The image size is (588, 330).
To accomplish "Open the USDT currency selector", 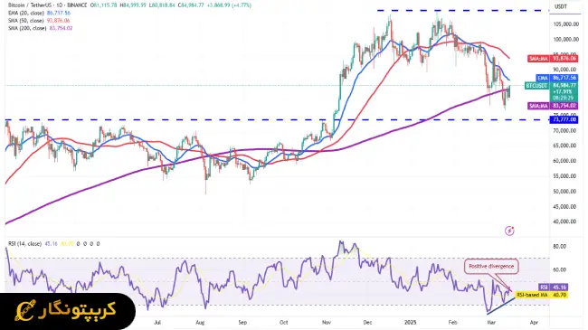I will pyautogui.click(x=561, y=6).
